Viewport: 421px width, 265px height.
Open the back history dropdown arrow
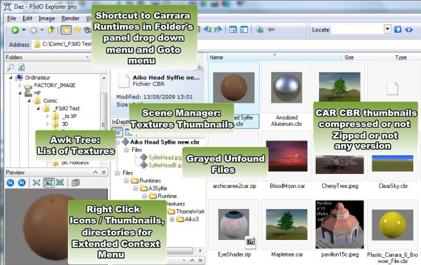click(x=24, y=30)
